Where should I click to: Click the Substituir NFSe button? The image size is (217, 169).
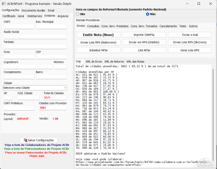[x=99, y=50]
